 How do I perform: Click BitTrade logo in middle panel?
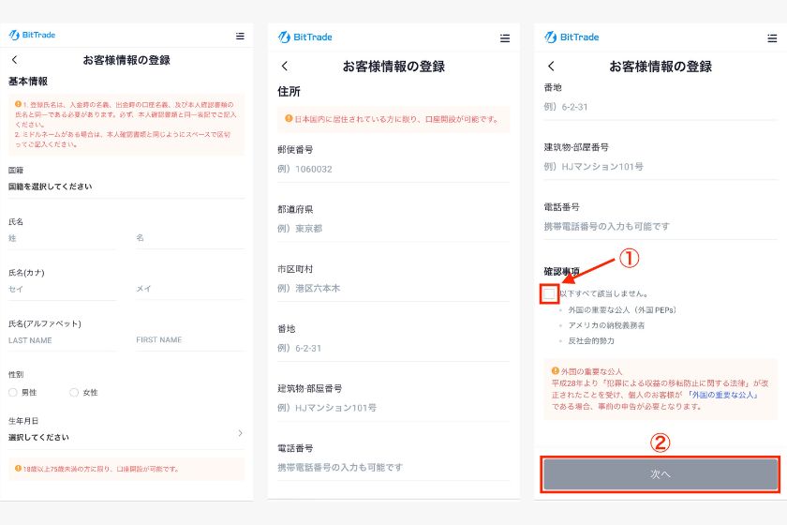pyautogui.click(x=304, y=37)
